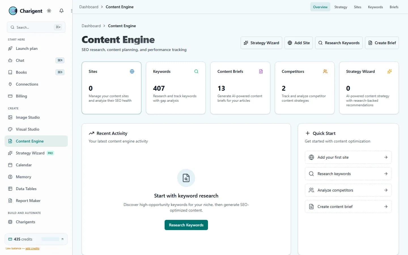Click the Data Tables grid icon
408x255 pixels.
pos(10,189)
